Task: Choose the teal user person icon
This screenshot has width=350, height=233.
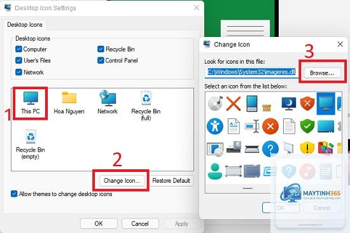Action: pos(215,171)
